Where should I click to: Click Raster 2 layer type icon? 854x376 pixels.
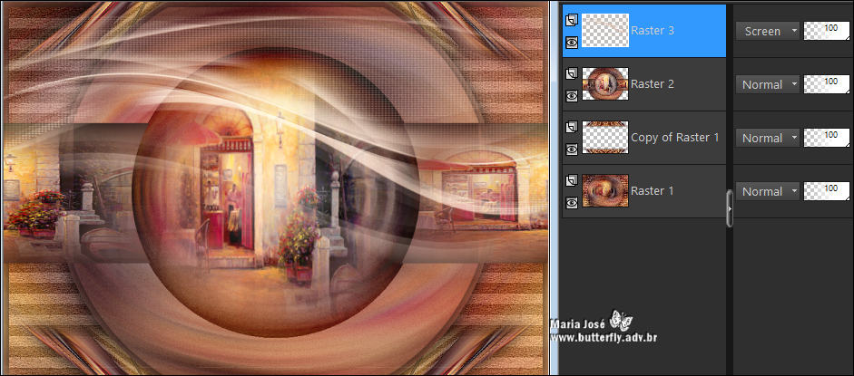coord(572,74)
